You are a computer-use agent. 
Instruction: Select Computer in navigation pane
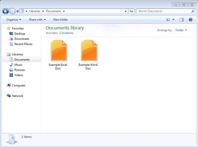pos(19,86)
